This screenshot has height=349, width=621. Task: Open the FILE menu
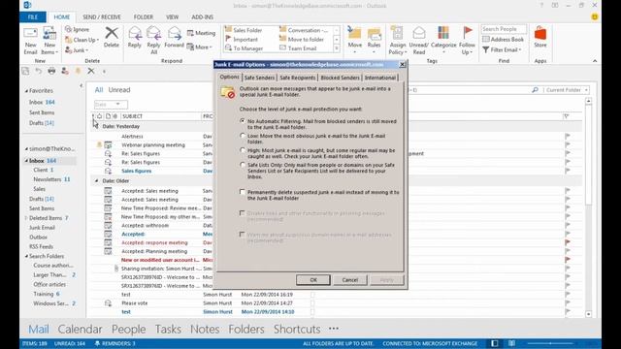[33, 17]
